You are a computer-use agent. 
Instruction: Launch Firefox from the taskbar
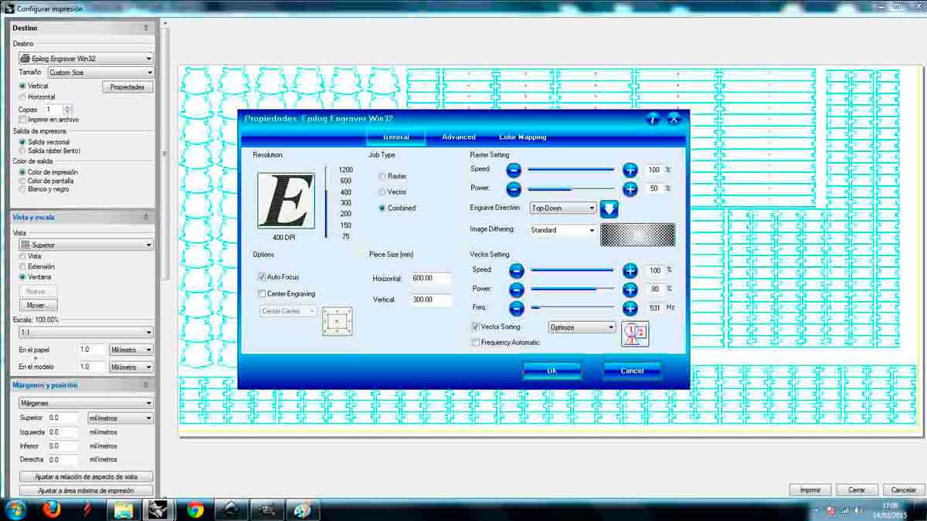point(52,509)
